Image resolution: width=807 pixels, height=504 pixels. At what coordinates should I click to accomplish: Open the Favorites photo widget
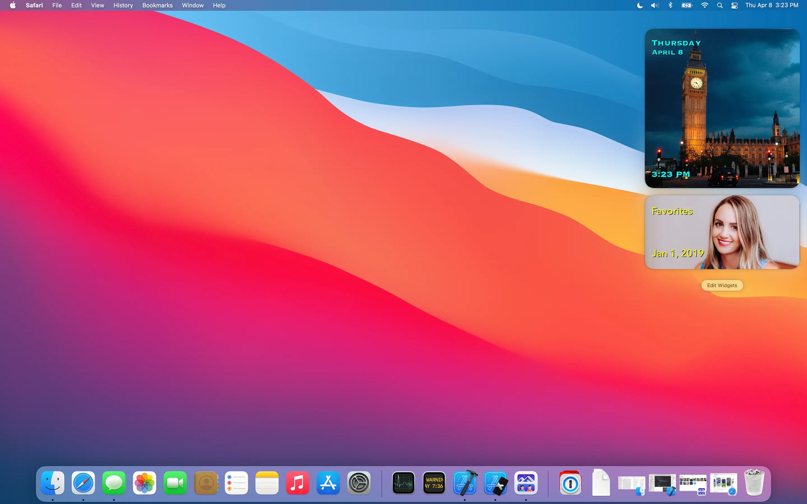[722, 232]
